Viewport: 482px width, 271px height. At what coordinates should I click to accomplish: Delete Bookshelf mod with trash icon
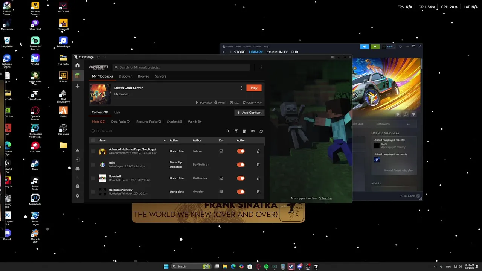[x=258, y=178]
